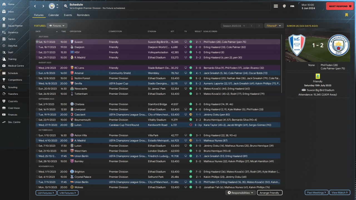Click the Suwon vs Manchester City score image
356x200 pixels.
tap(318, 45)
